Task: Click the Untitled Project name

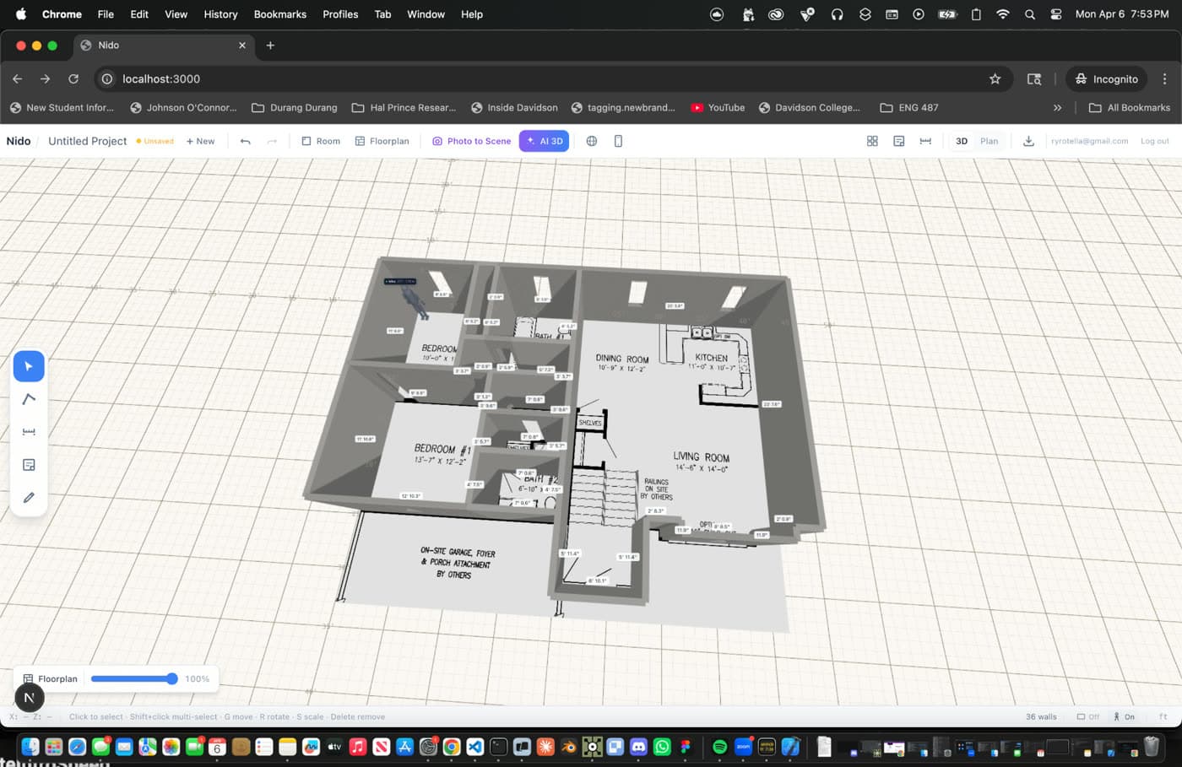Action: click(x=88, y=141)
